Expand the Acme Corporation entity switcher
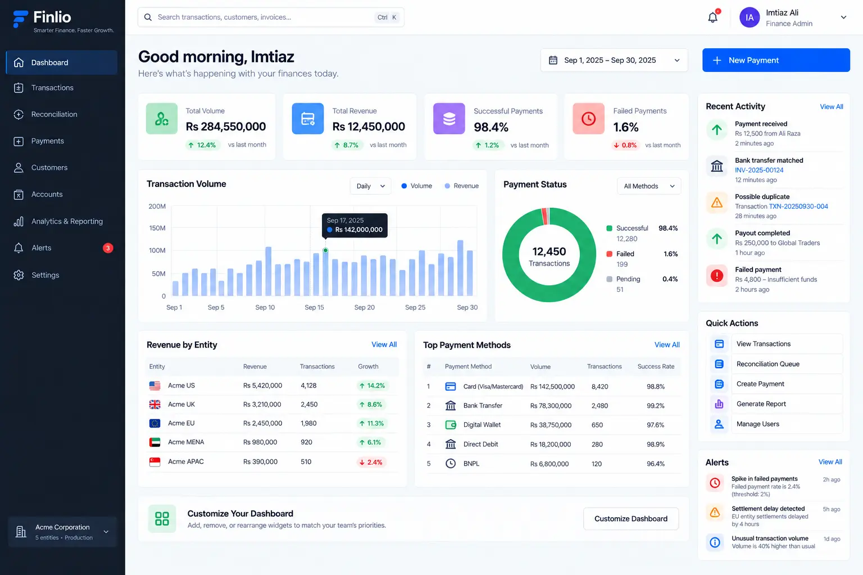The width and height of the screenshot is (863, 575). [62, 532]
